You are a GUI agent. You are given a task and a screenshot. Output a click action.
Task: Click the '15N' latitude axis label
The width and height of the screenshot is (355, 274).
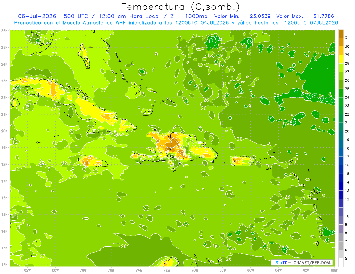[x=4, y=214]
